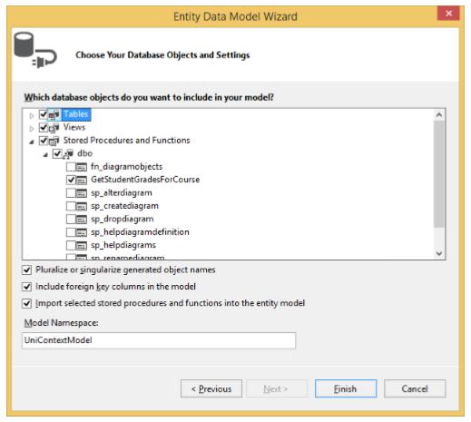Collapse Stored Procedures and Functions node
Image resolution: width=471 pixels, height=422 pixels.
(x=32, y=142)
